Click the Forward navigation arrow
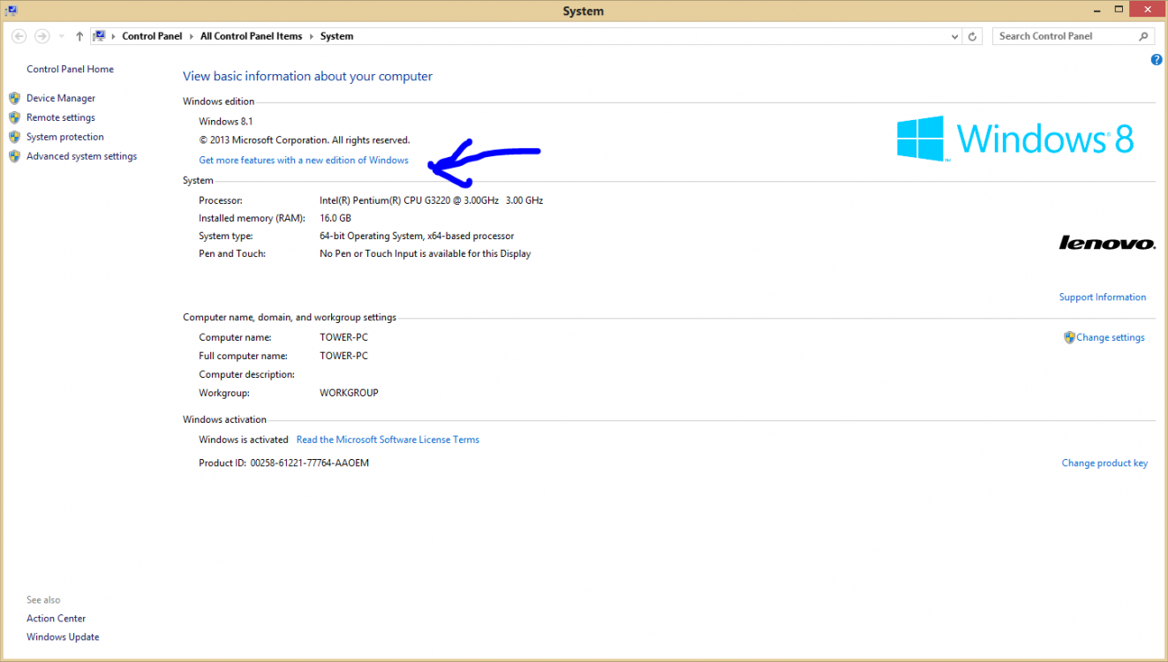1168x662 pixels. (41, 36)
